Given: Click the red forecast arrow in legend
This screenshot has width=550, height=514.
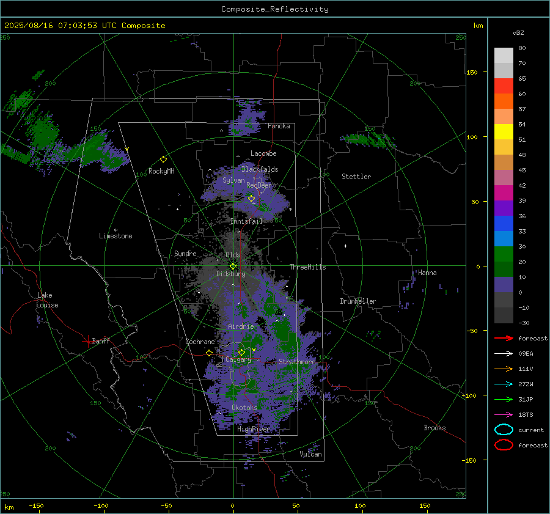Looking at the screenshot, I should point(504,338).
